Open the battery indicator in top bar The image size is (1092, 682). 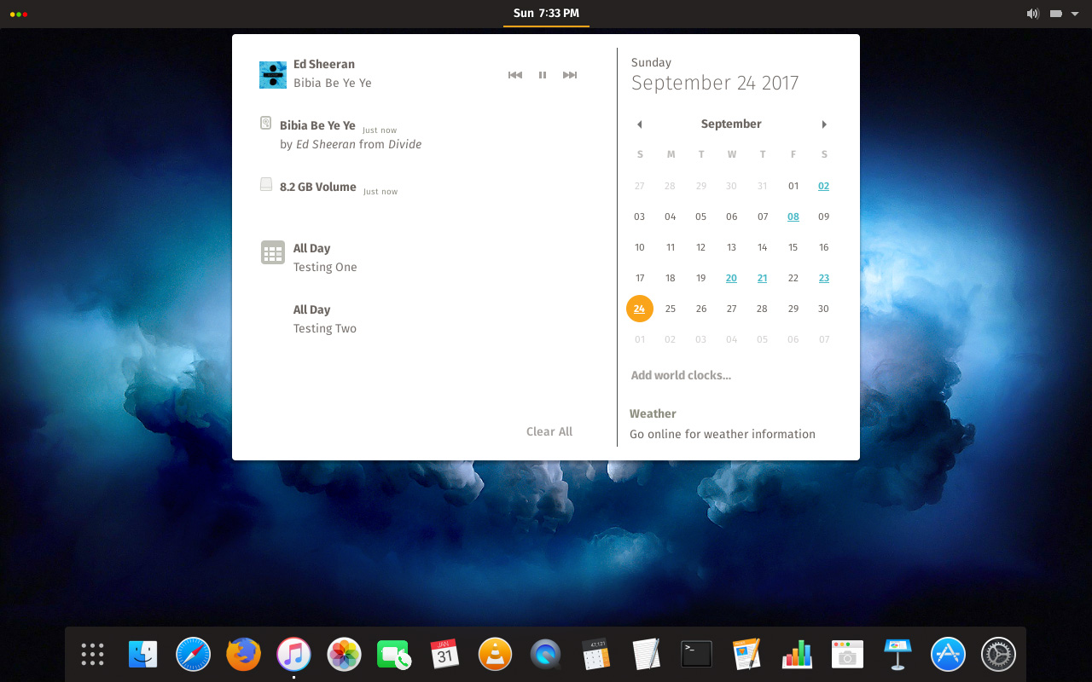click(1056, 14)
